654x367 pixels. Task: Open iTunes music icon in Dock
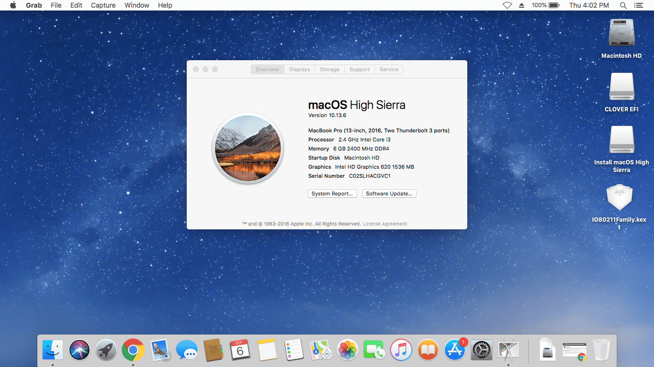[401, 350]
